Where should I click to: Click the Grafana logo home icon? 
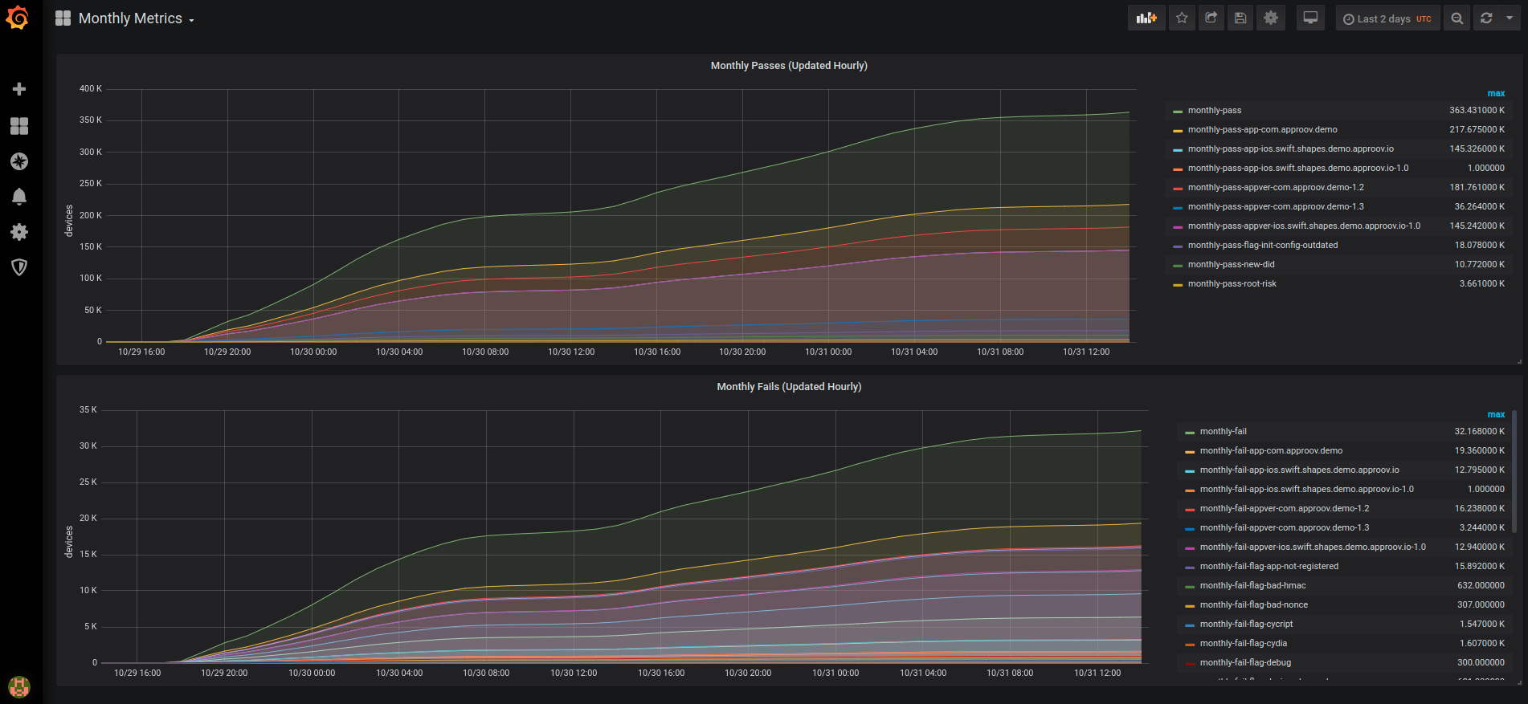[18, 18]
